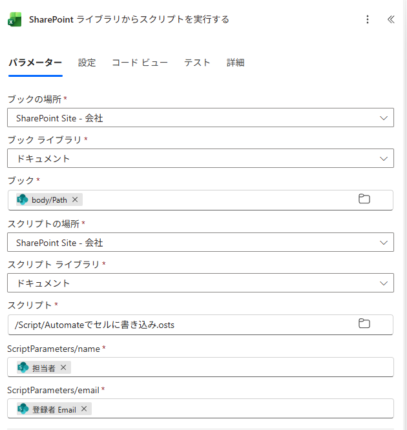This screenshot has height=430, width=407.
Task: Switch to the コード ビュー tab
Action: 140,63
